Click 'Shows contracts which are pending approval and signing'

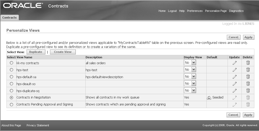(x=126, y=104)
